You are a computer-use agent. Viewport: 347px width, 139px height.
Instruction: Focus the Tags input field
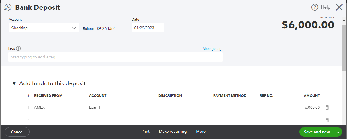click(x=115, y=57)
